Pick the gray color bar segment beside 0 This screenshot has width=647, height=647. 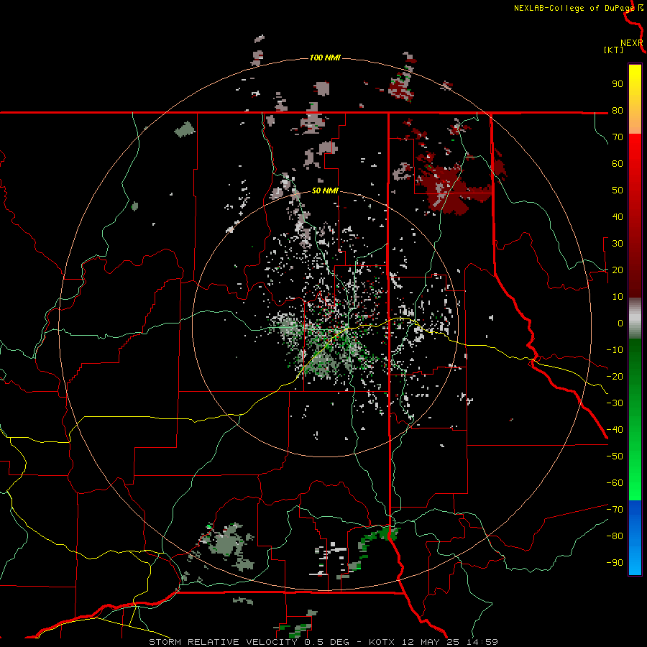point(635,320)
